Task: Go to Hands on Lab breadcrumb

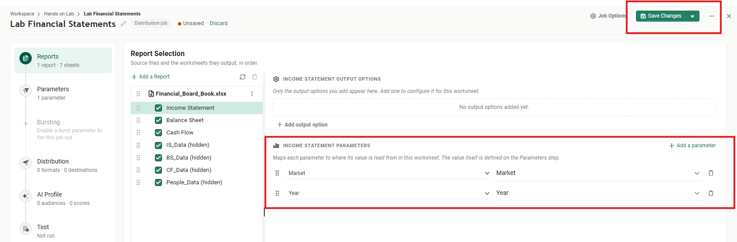Action: (x=59, y=14)
